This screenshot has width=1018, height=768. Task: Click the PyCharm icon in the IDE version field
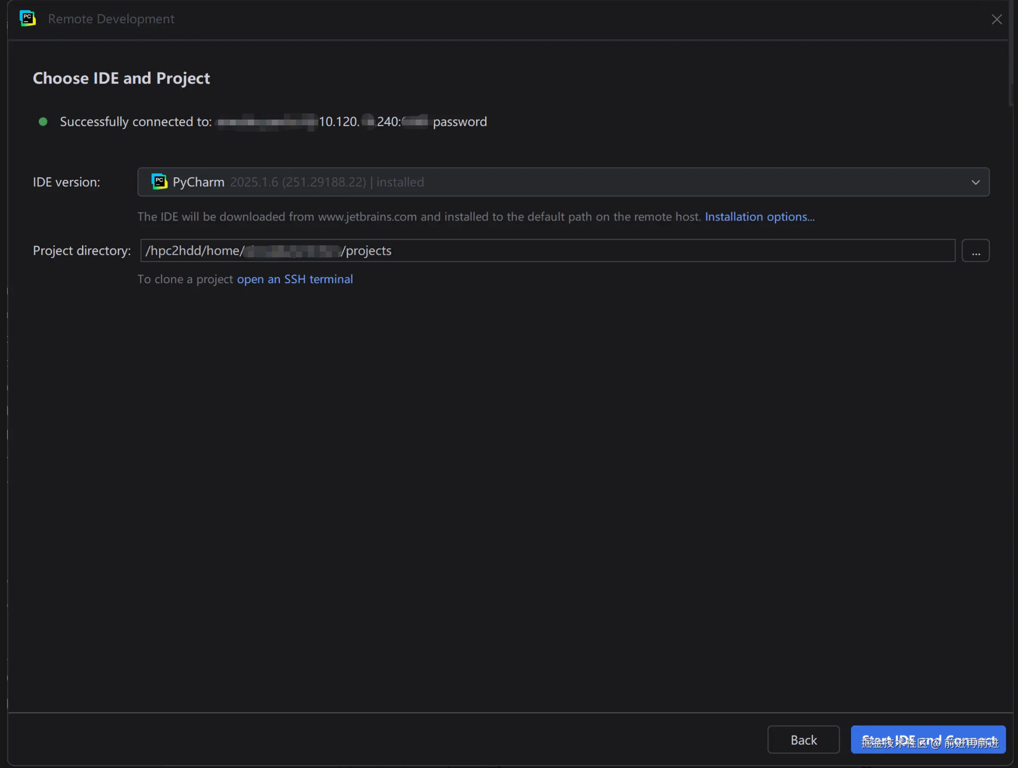click(159, 181)
